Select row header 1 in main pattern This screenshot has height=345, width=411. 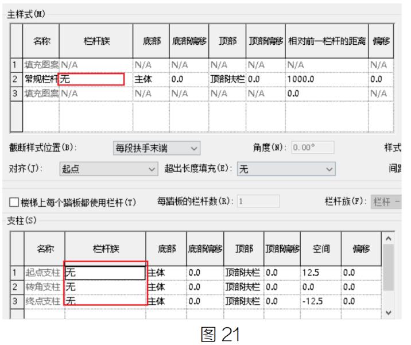pos(16,65)
